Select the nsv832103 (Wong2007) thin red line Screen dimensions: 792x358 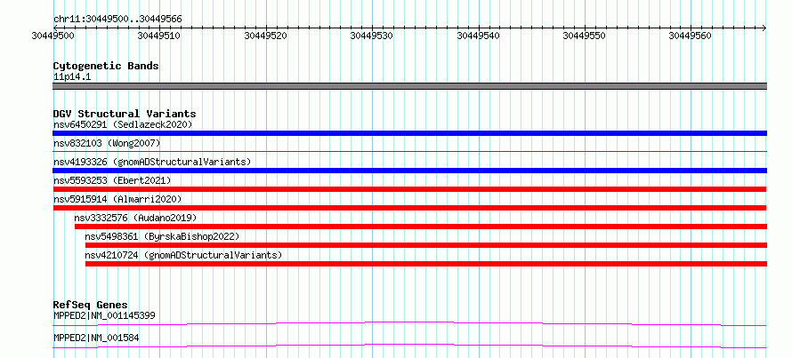[x=409, y=151]
